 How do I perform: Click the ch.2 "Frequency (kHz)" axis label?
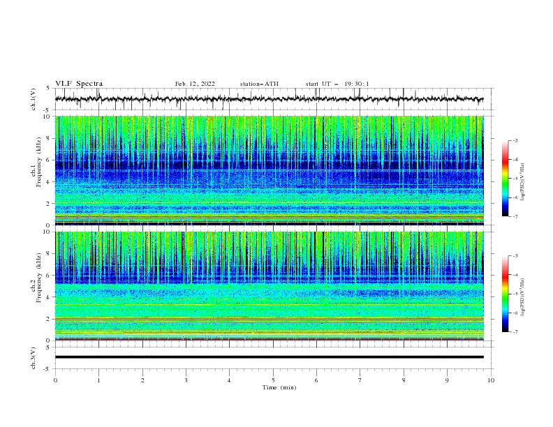[x=38, y=277]
